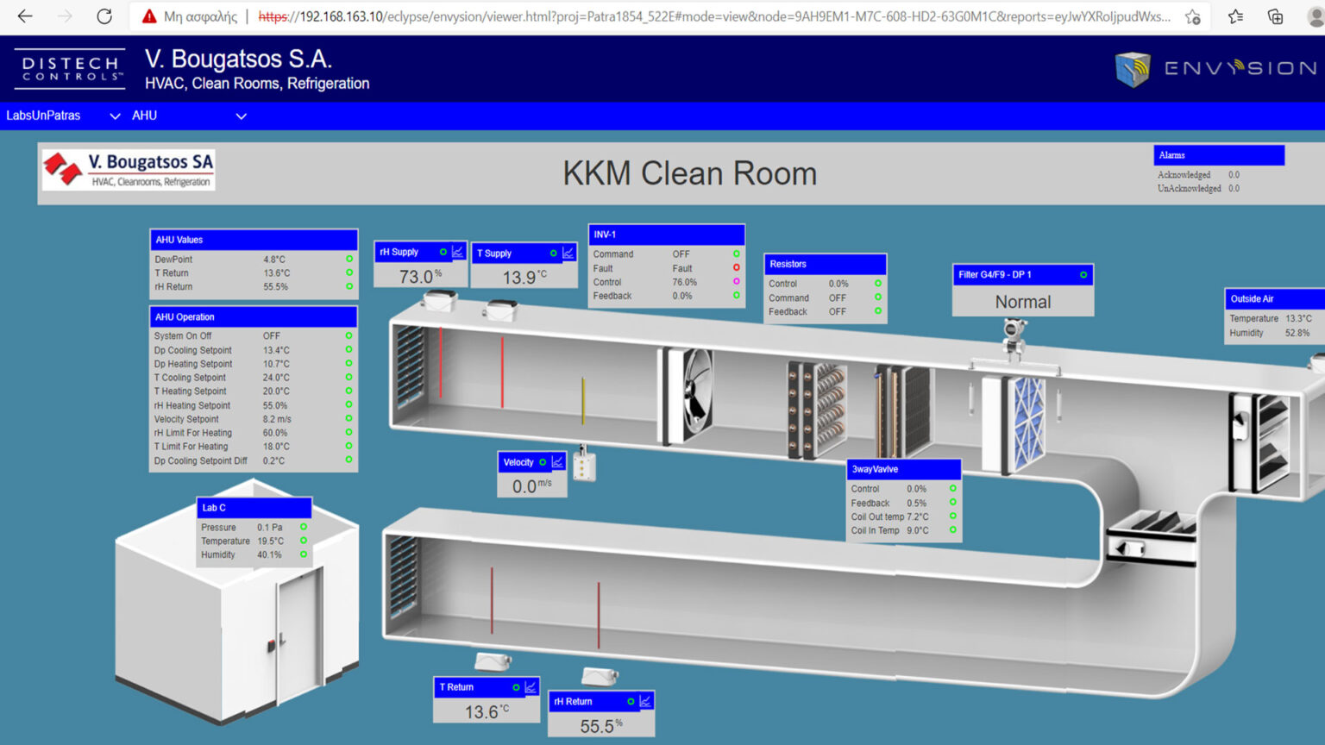The height and width of the screenshot is (745, 1325).
Task: Reload the Envysion viewer page
Action: (104, 16)
